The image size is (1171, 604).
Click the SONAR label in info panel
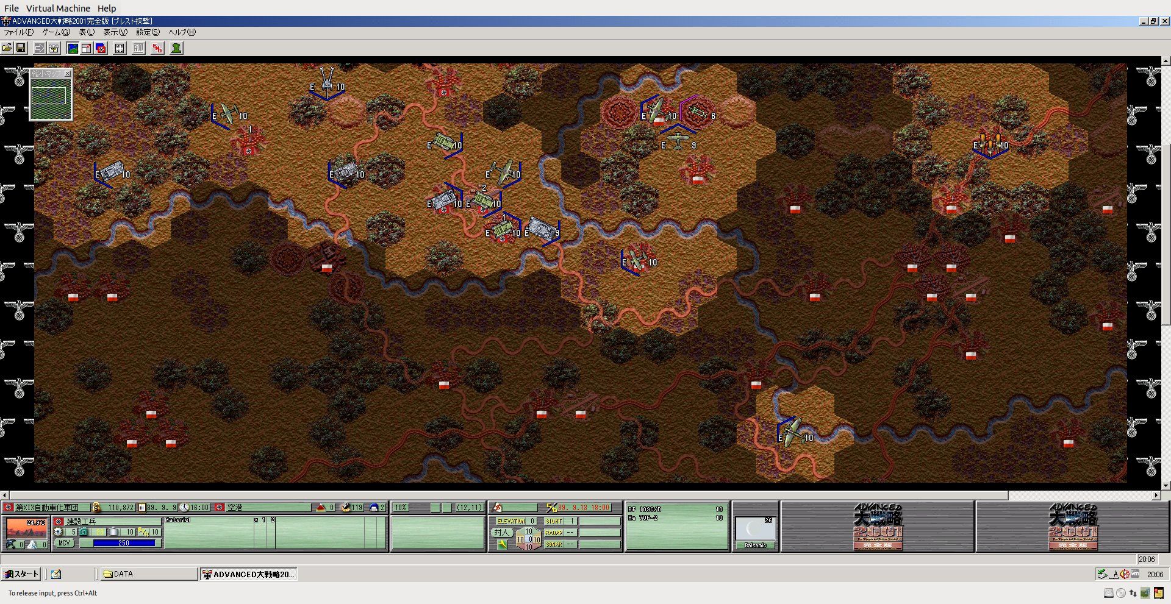554,544
